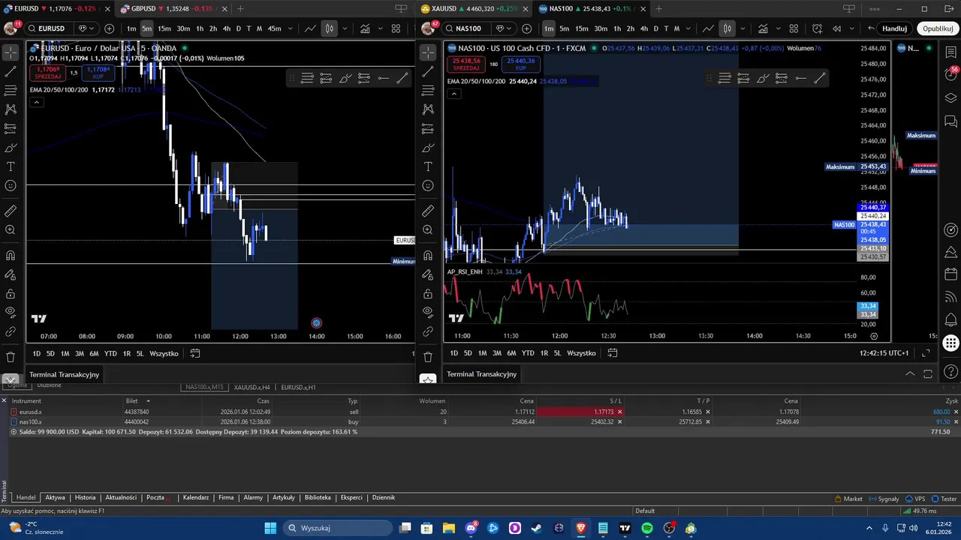Select the brush tool in NAS100 chart sidebar
961x540 pixels.
click(x=428, y=148)
